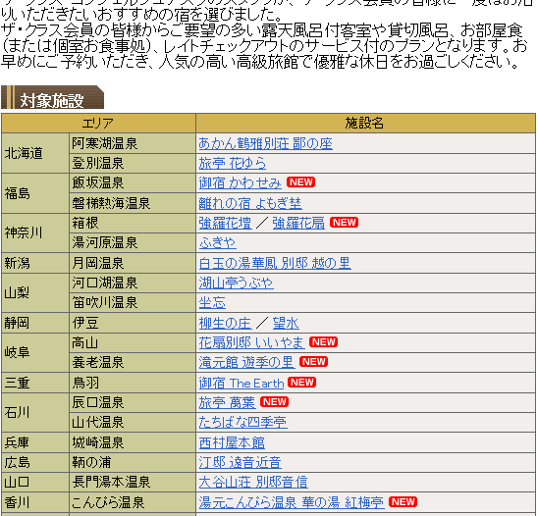Click NEW badge next to 花扇別邸 いいやま
Screen dimensions: 537x516
point(323,341)
